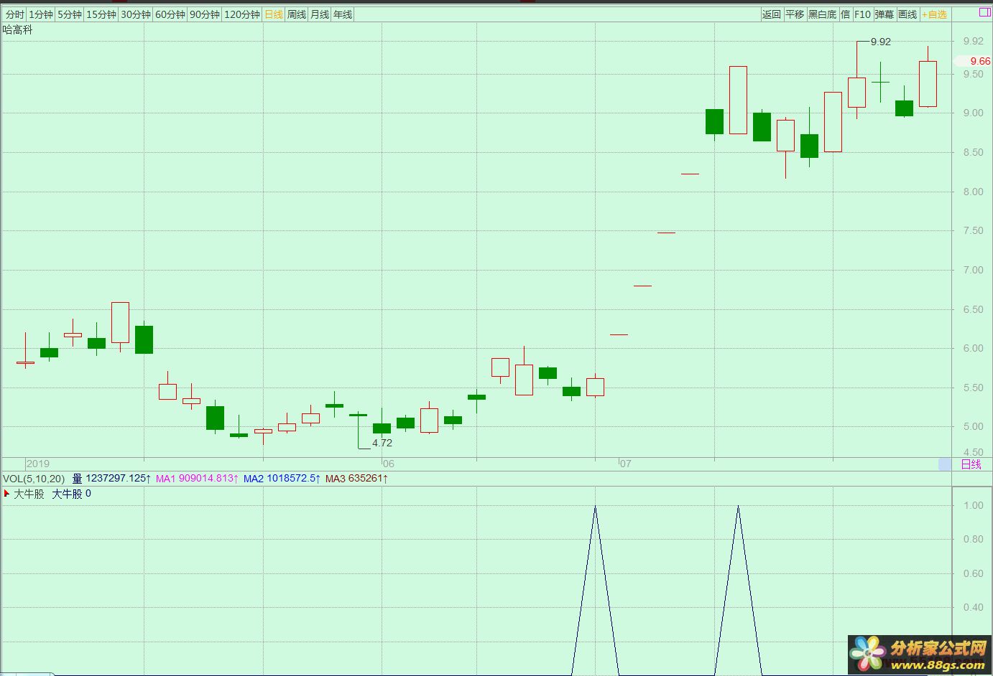This screenshot has width=993, height=676.
Task: Click the light blue square beside 日线
Action: click(945, 464)
